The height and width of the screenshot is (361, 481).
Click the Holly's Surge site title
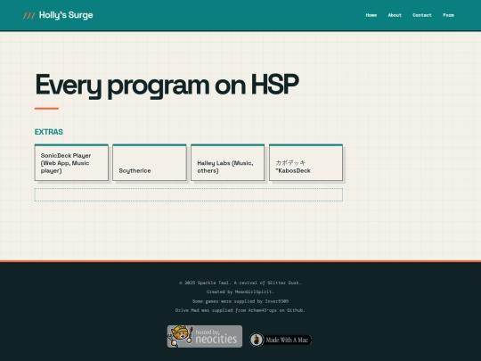click(x=66, y=15)
